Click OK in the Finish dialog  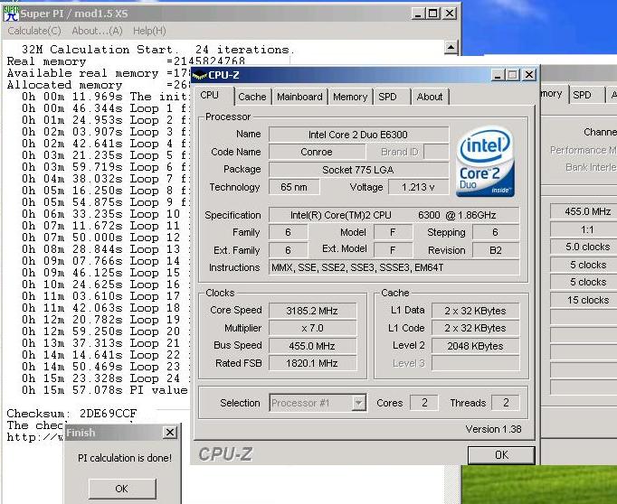[x=121, y=489]
